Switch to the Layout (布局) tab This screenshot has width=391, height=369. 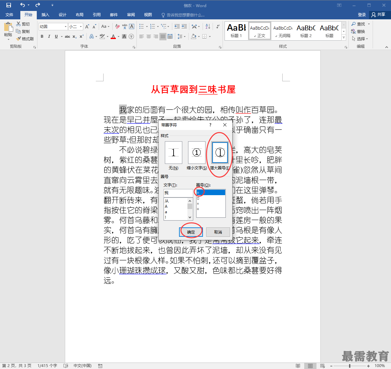coord(80,15)
